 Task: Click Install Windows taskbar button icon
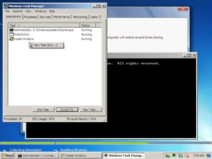point(63,156)
